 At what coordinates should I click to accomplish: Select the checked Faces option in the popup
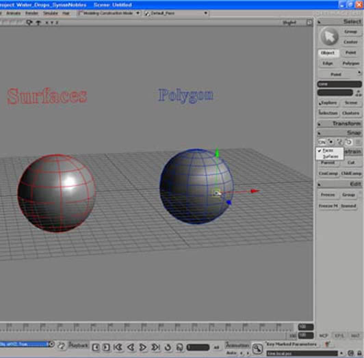[329, 150]
